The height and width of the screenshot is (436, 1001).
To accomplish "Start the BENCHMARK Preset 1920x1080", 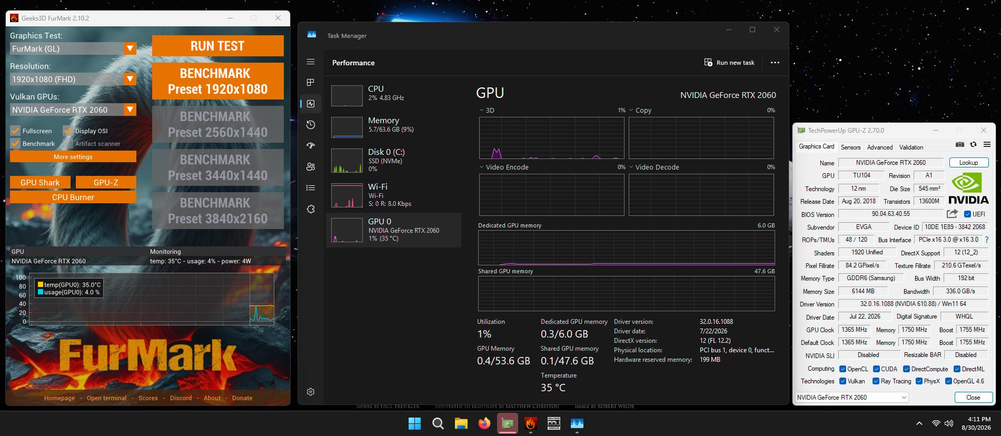I will [x=217, y=81].
